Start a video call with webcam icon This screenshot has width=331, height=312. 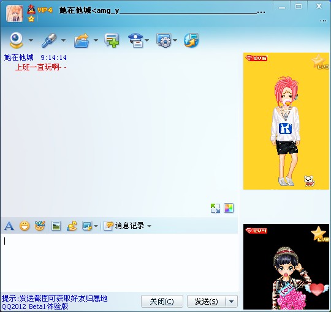tap(17, 40)
